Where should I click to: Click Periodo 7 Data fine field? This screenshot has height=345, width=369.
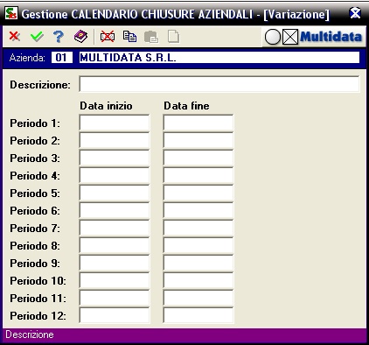pyautogui.click(x=198, y=228)
